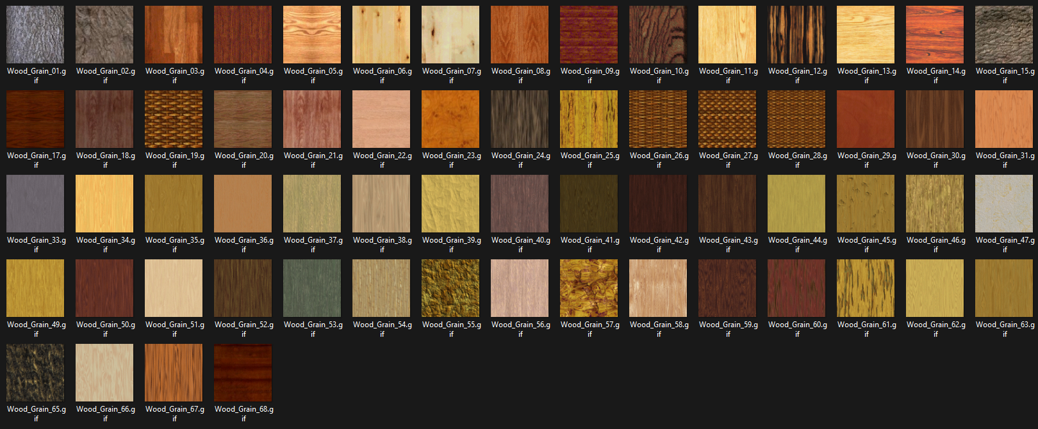The height and width of the screenshot is (429, 1038).
Task: Pick the Wood_Grain_65.gif dark bark thumbnail
Action: (x=35, y=373)
